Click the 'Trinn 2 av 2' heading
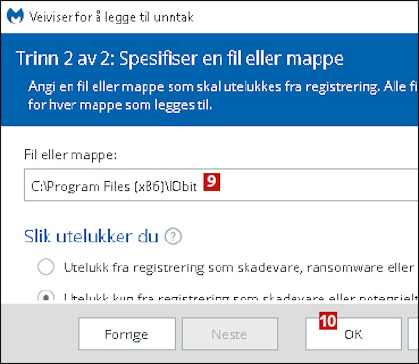Image resolution: width=419 pixels, height=364 pixels. [180, 59]
